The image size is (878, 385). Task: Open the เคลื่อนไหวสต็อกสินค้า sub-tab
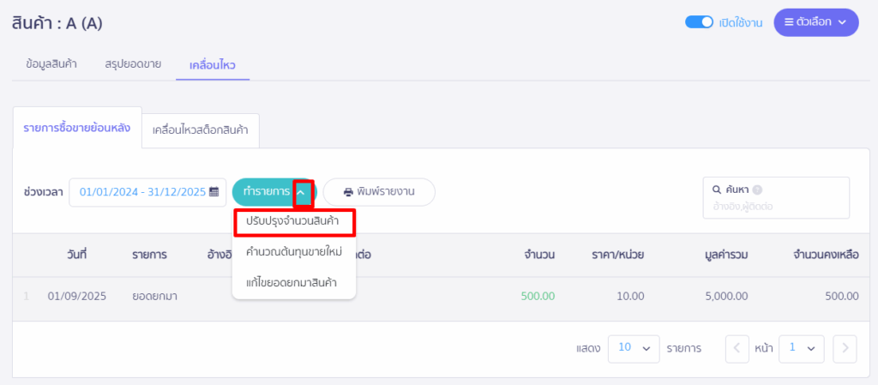tap(201, 131)
